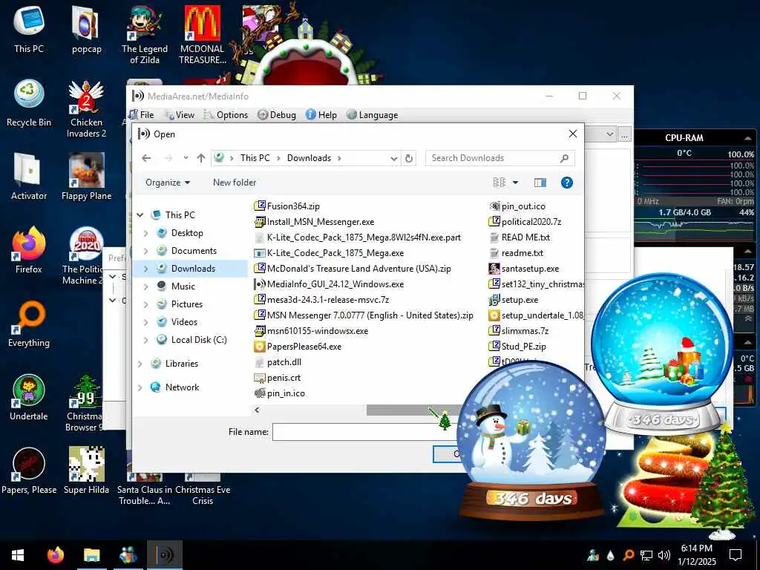Image resolution: width=760 pixels, height=570 pixels.
Task: Click the Everything magnifier tray icon
Action: point(628,555)
